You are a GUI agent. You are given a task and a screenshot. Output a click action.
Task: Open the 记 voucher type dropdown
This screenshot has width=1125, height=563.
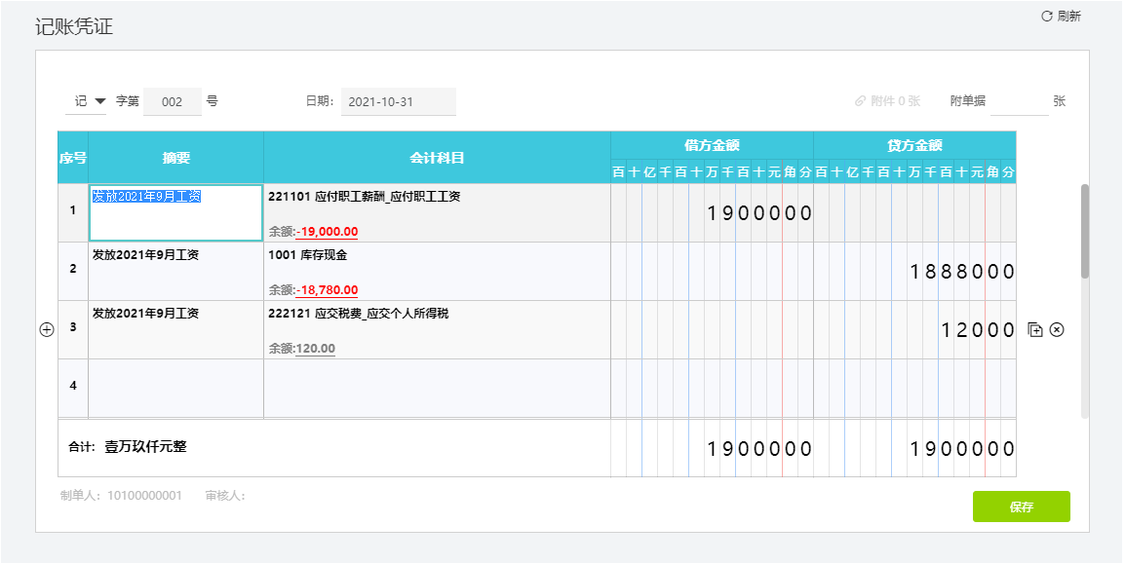87,101
